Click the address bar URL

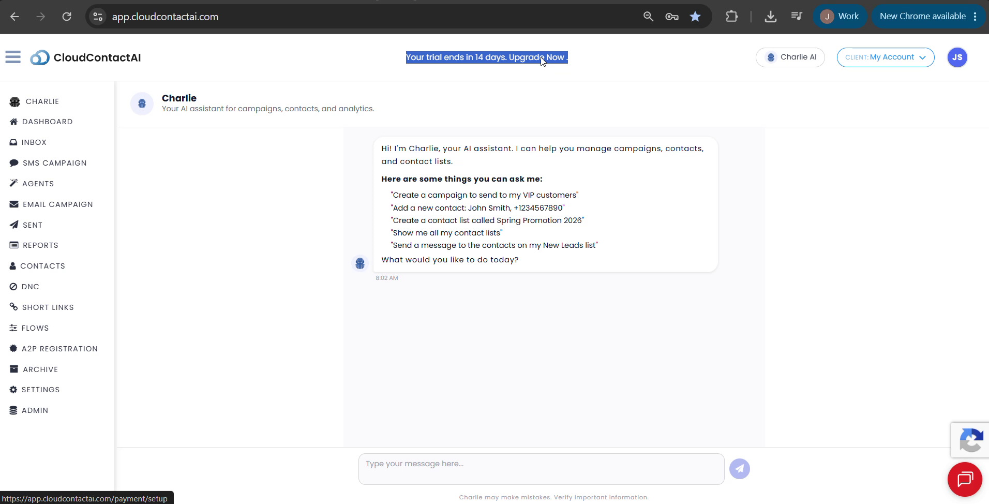[165, 17]
